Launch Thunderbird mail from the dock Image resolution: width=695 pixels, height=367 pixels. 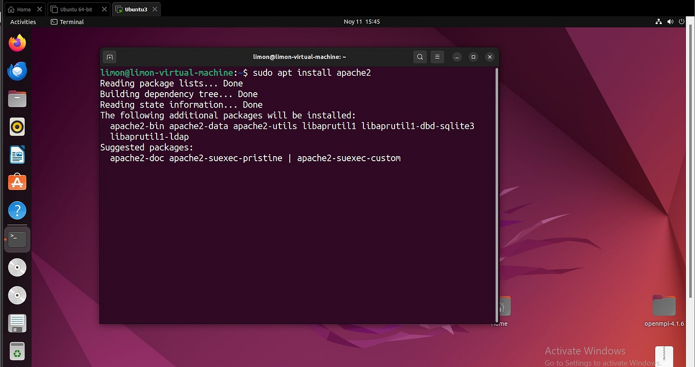pyautogui.click(x=17, y=71)
